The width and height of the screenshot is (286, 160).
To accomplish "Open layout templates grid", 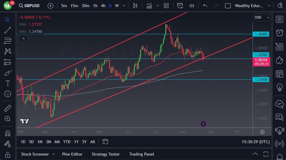I will click(166, 6).
